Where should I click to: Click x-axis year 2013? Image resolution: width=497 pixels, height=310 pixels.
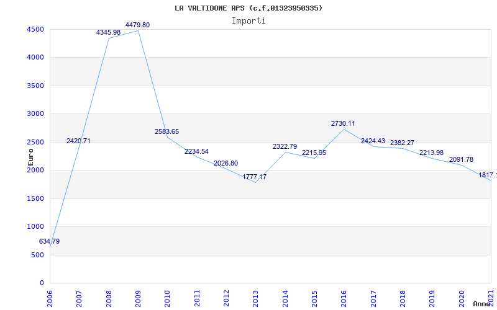coord(256,298)
